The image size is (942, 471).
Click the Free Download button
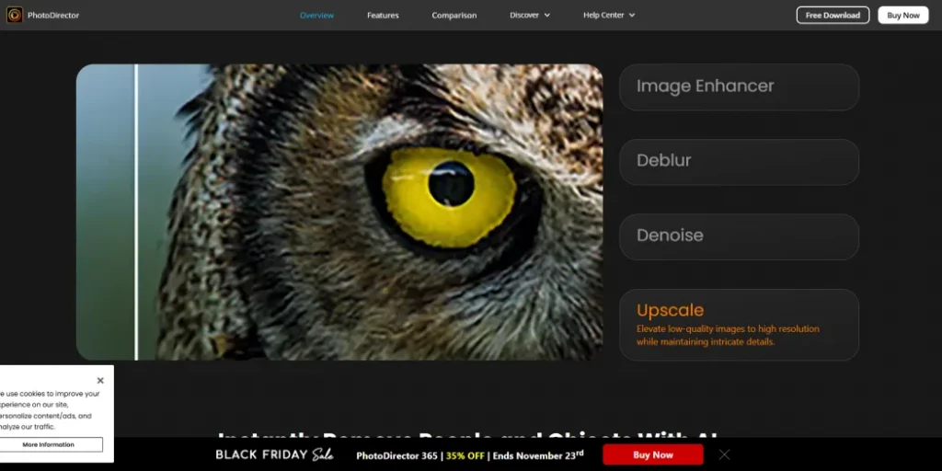833,15
